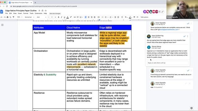The image size is (198, 111).
Task: Set right text alignment
Action: point(92,17)
